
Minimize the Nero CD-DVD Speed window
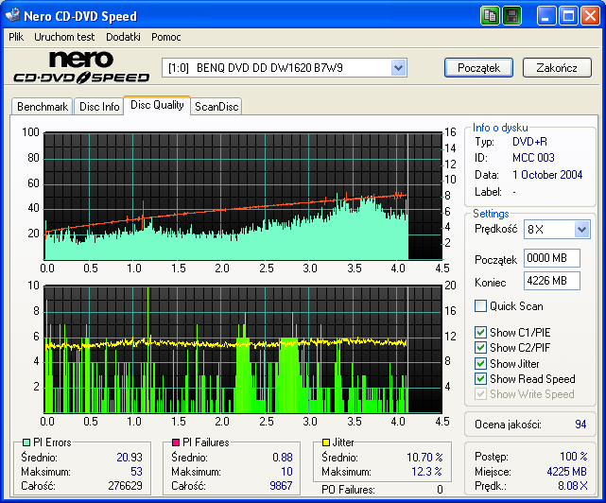(x=546, y=16)
